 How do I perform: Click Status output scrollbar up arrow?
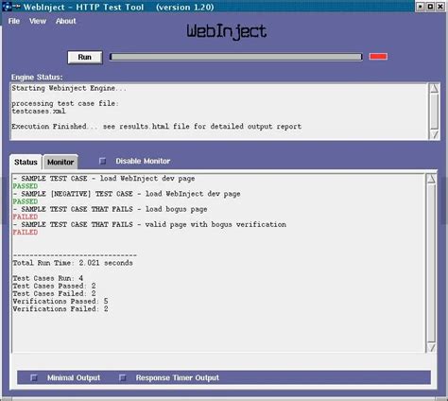click(x=431, y=179)
